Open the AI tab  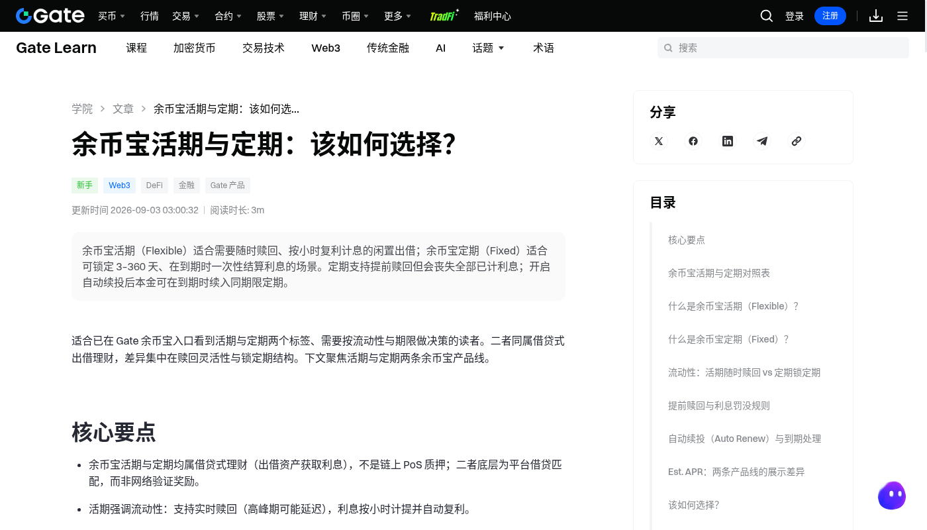click(x=441, y=48)
